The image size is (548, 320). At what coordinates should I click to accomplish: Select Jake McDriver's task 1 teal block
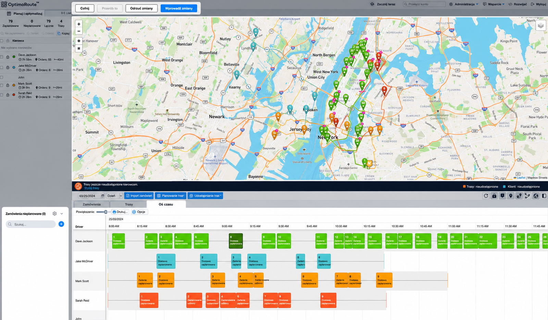tap(166, 261)
